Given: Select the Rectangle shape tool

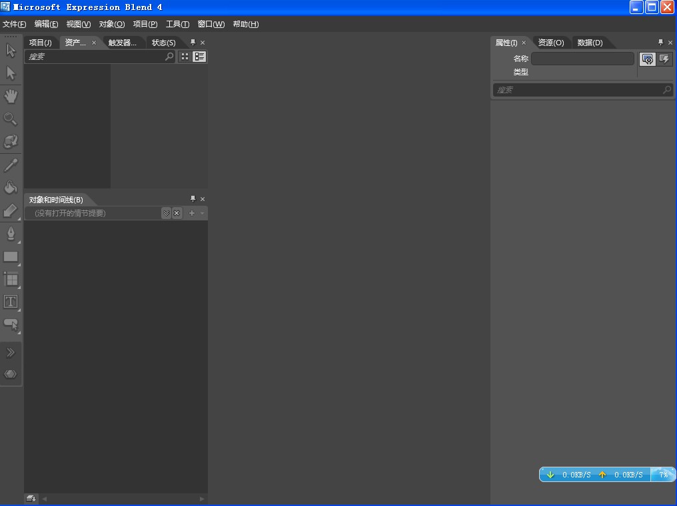Looking at the screenshot, I should (11, 257).
